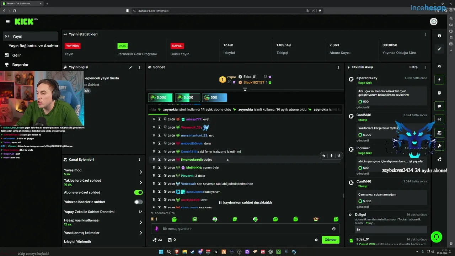
Task: Grab the chat panel scrollbar
Action: pos(343,196)
